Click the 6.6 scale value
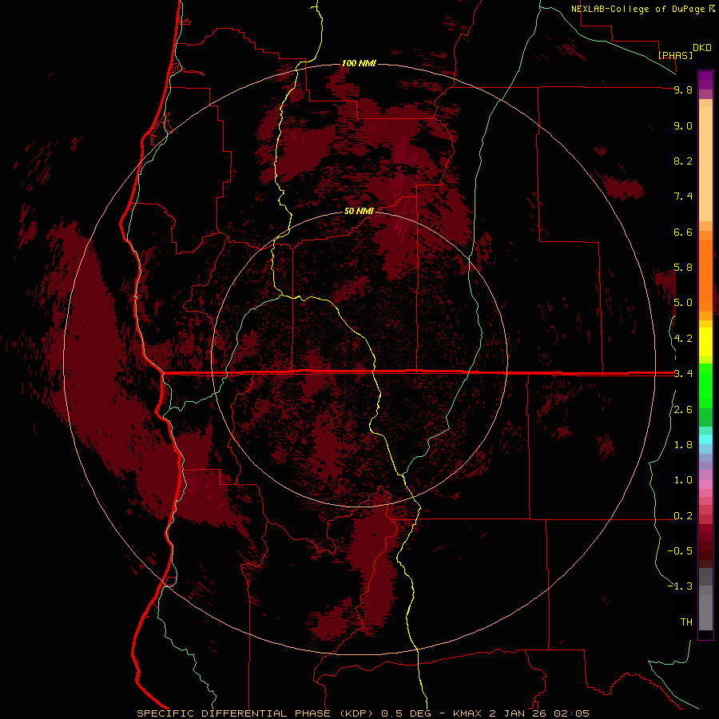This screenshot has width=719, height=719. pyautogui.click(x=683, y=232)
